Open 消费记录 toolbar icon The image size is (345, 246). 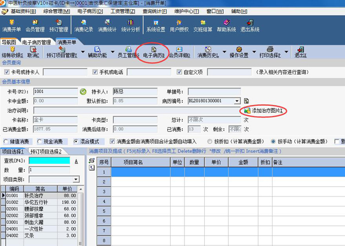(84, 25)
